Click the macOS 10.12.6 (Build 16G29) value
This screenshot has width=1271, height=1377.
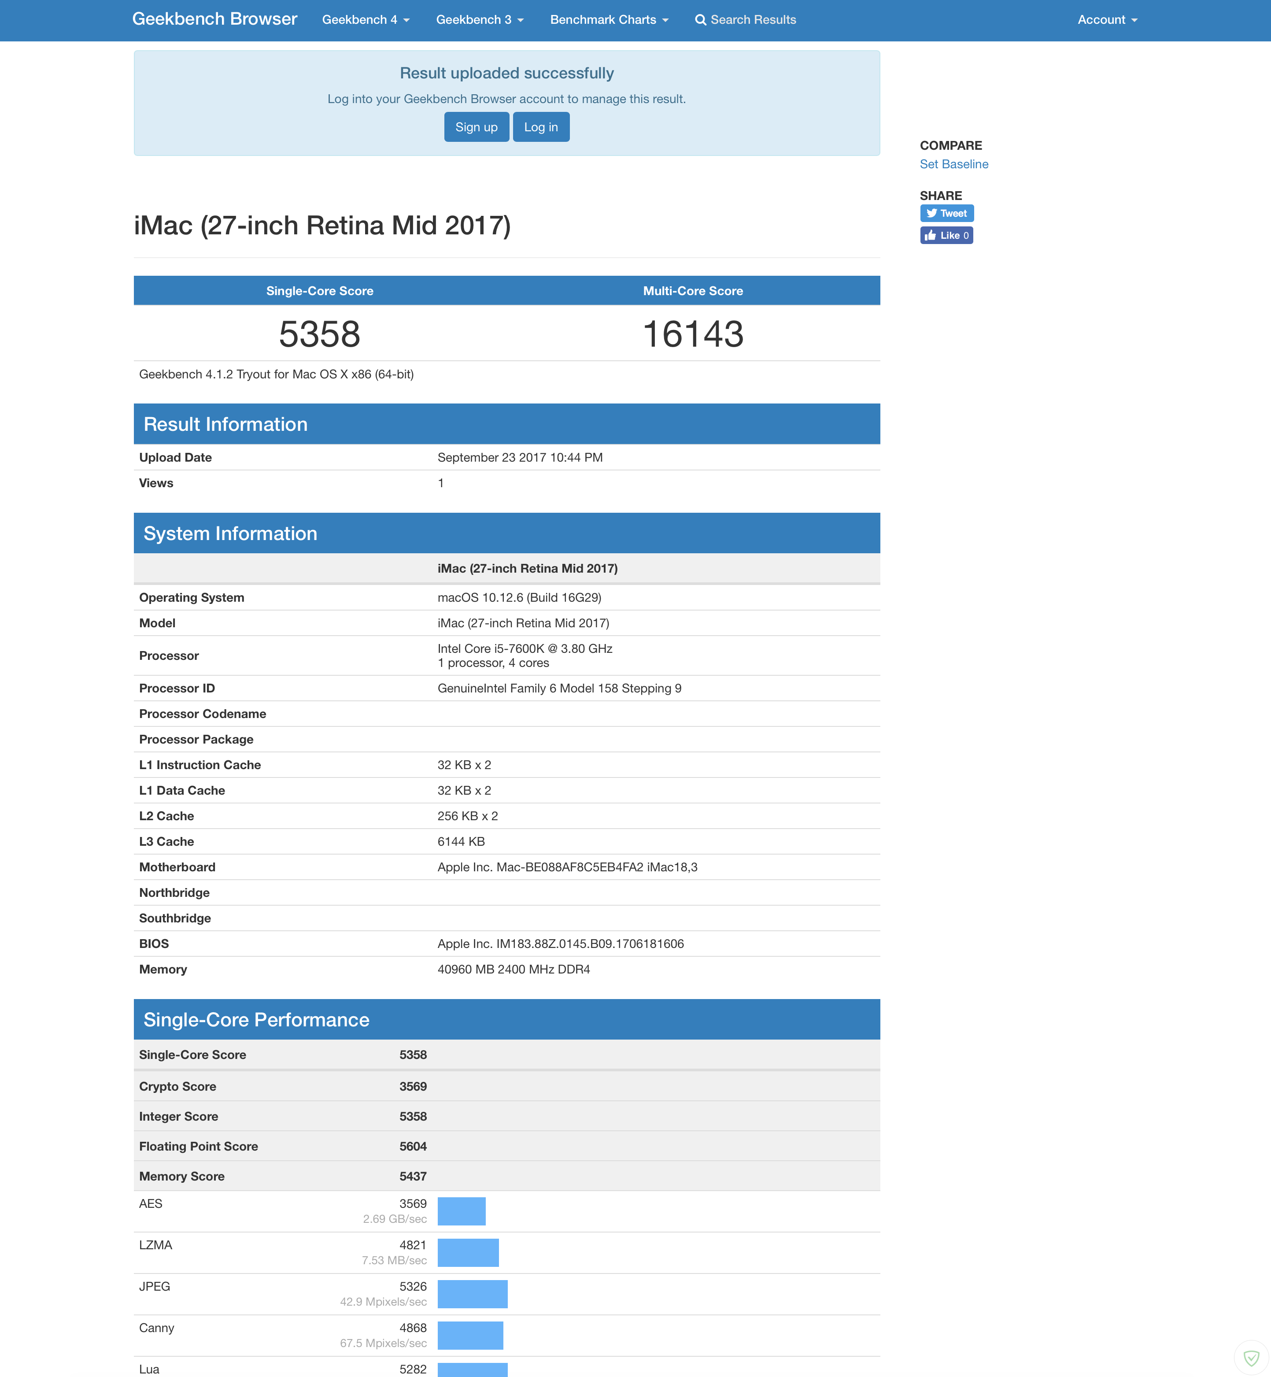519,598
